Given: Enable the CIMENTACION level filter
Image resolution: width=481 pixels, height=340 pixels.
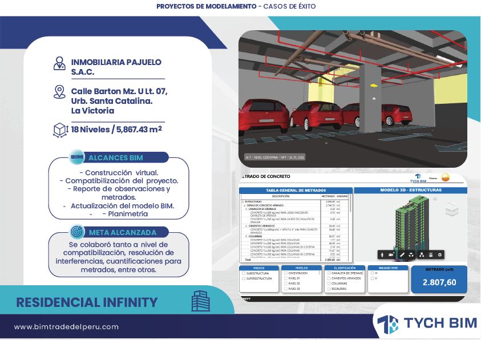Looking at the screenshot, I should [x=286, y=273].
